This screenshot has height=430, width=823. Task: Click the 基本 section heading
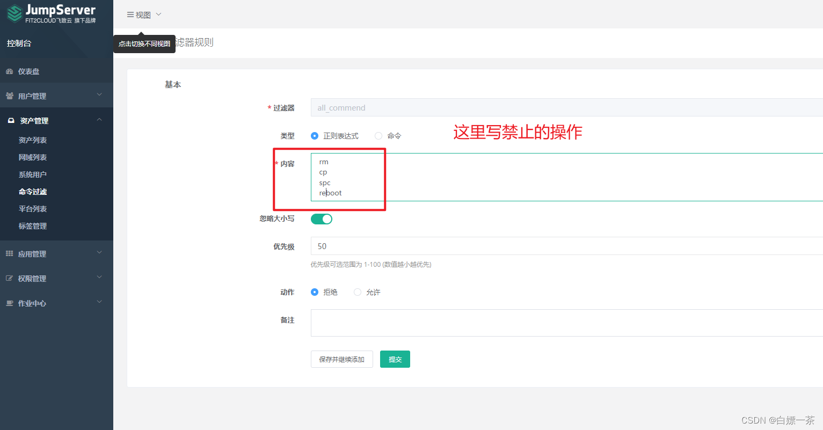point(173,84)
